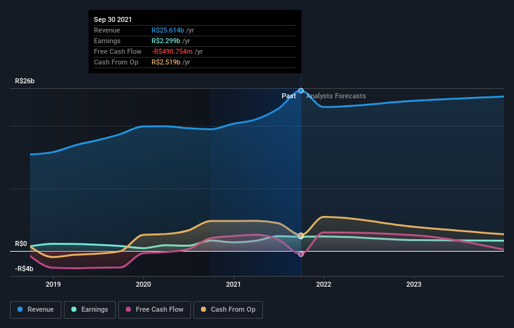
Task: Click the R$0 y-axis label
Action: point(21,243)
